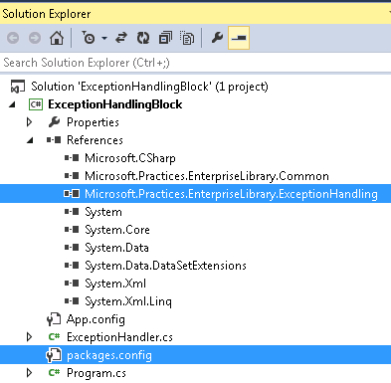The width and height of the screenshot is (391, 383).
Task: Go to Home view in Solution Explorer
Action: (57, 38)
